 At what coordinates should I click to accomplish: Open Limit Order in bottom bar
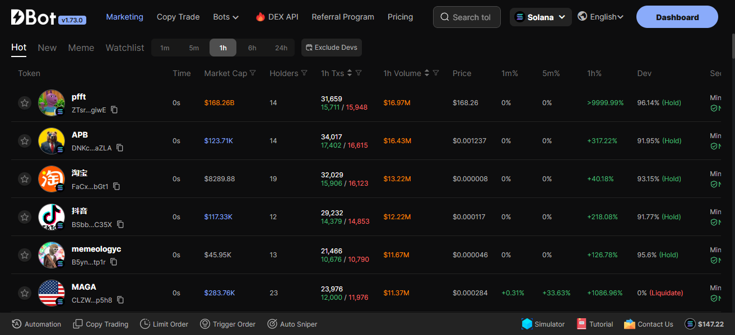pos(164,324)
